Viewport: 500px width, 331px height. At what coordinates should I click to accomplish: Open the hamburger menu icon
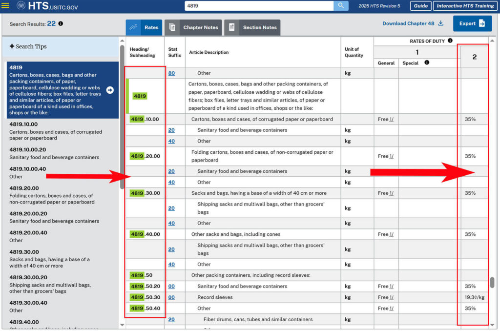(5, 6)
